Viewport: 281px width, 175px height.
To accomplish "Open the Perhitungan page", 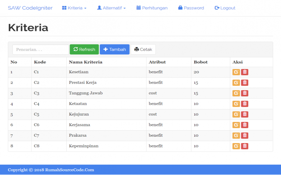I will click(x=152, y=8).
